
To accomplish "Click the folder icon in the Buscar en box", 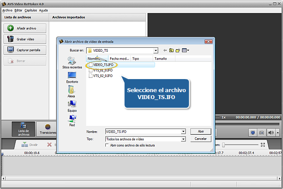I will [x=90, y=51].
